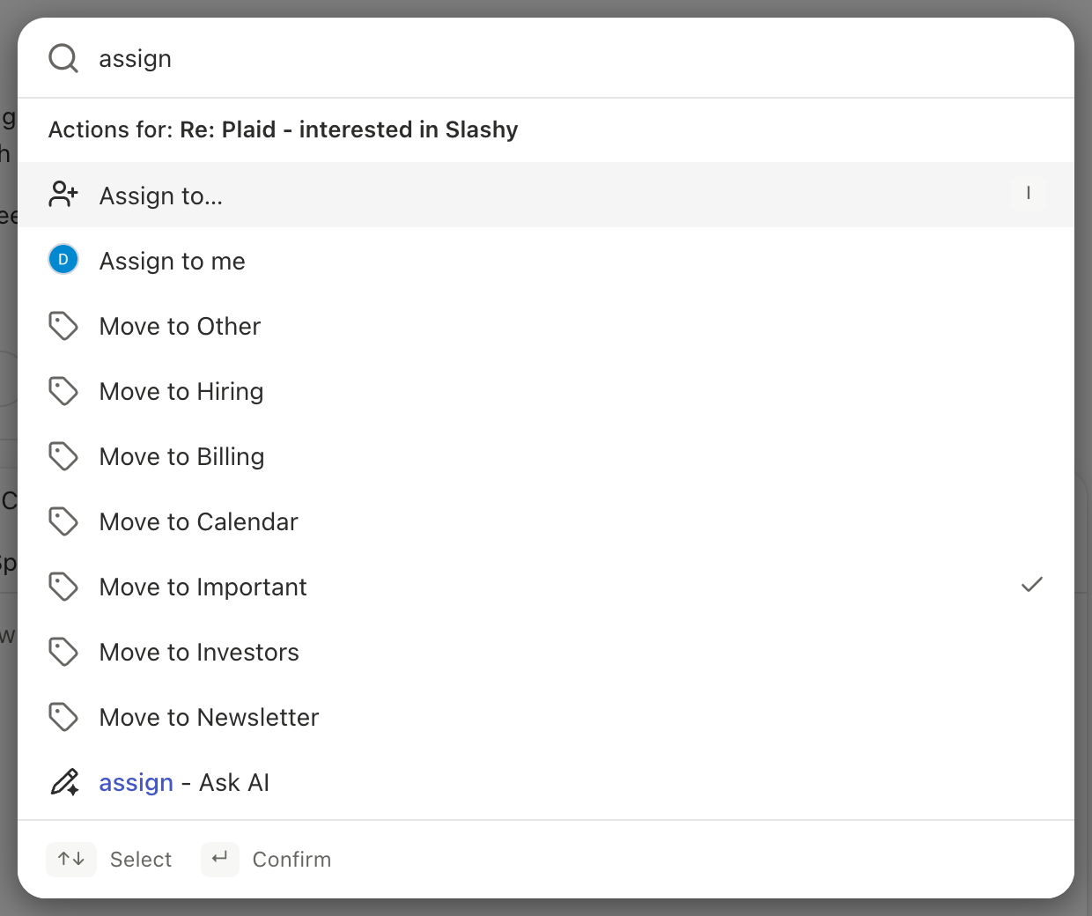The width and height of the screenshot is (1092, 916).
Task: Select the 'Assign to...' action
Action: tap(546, 195)
